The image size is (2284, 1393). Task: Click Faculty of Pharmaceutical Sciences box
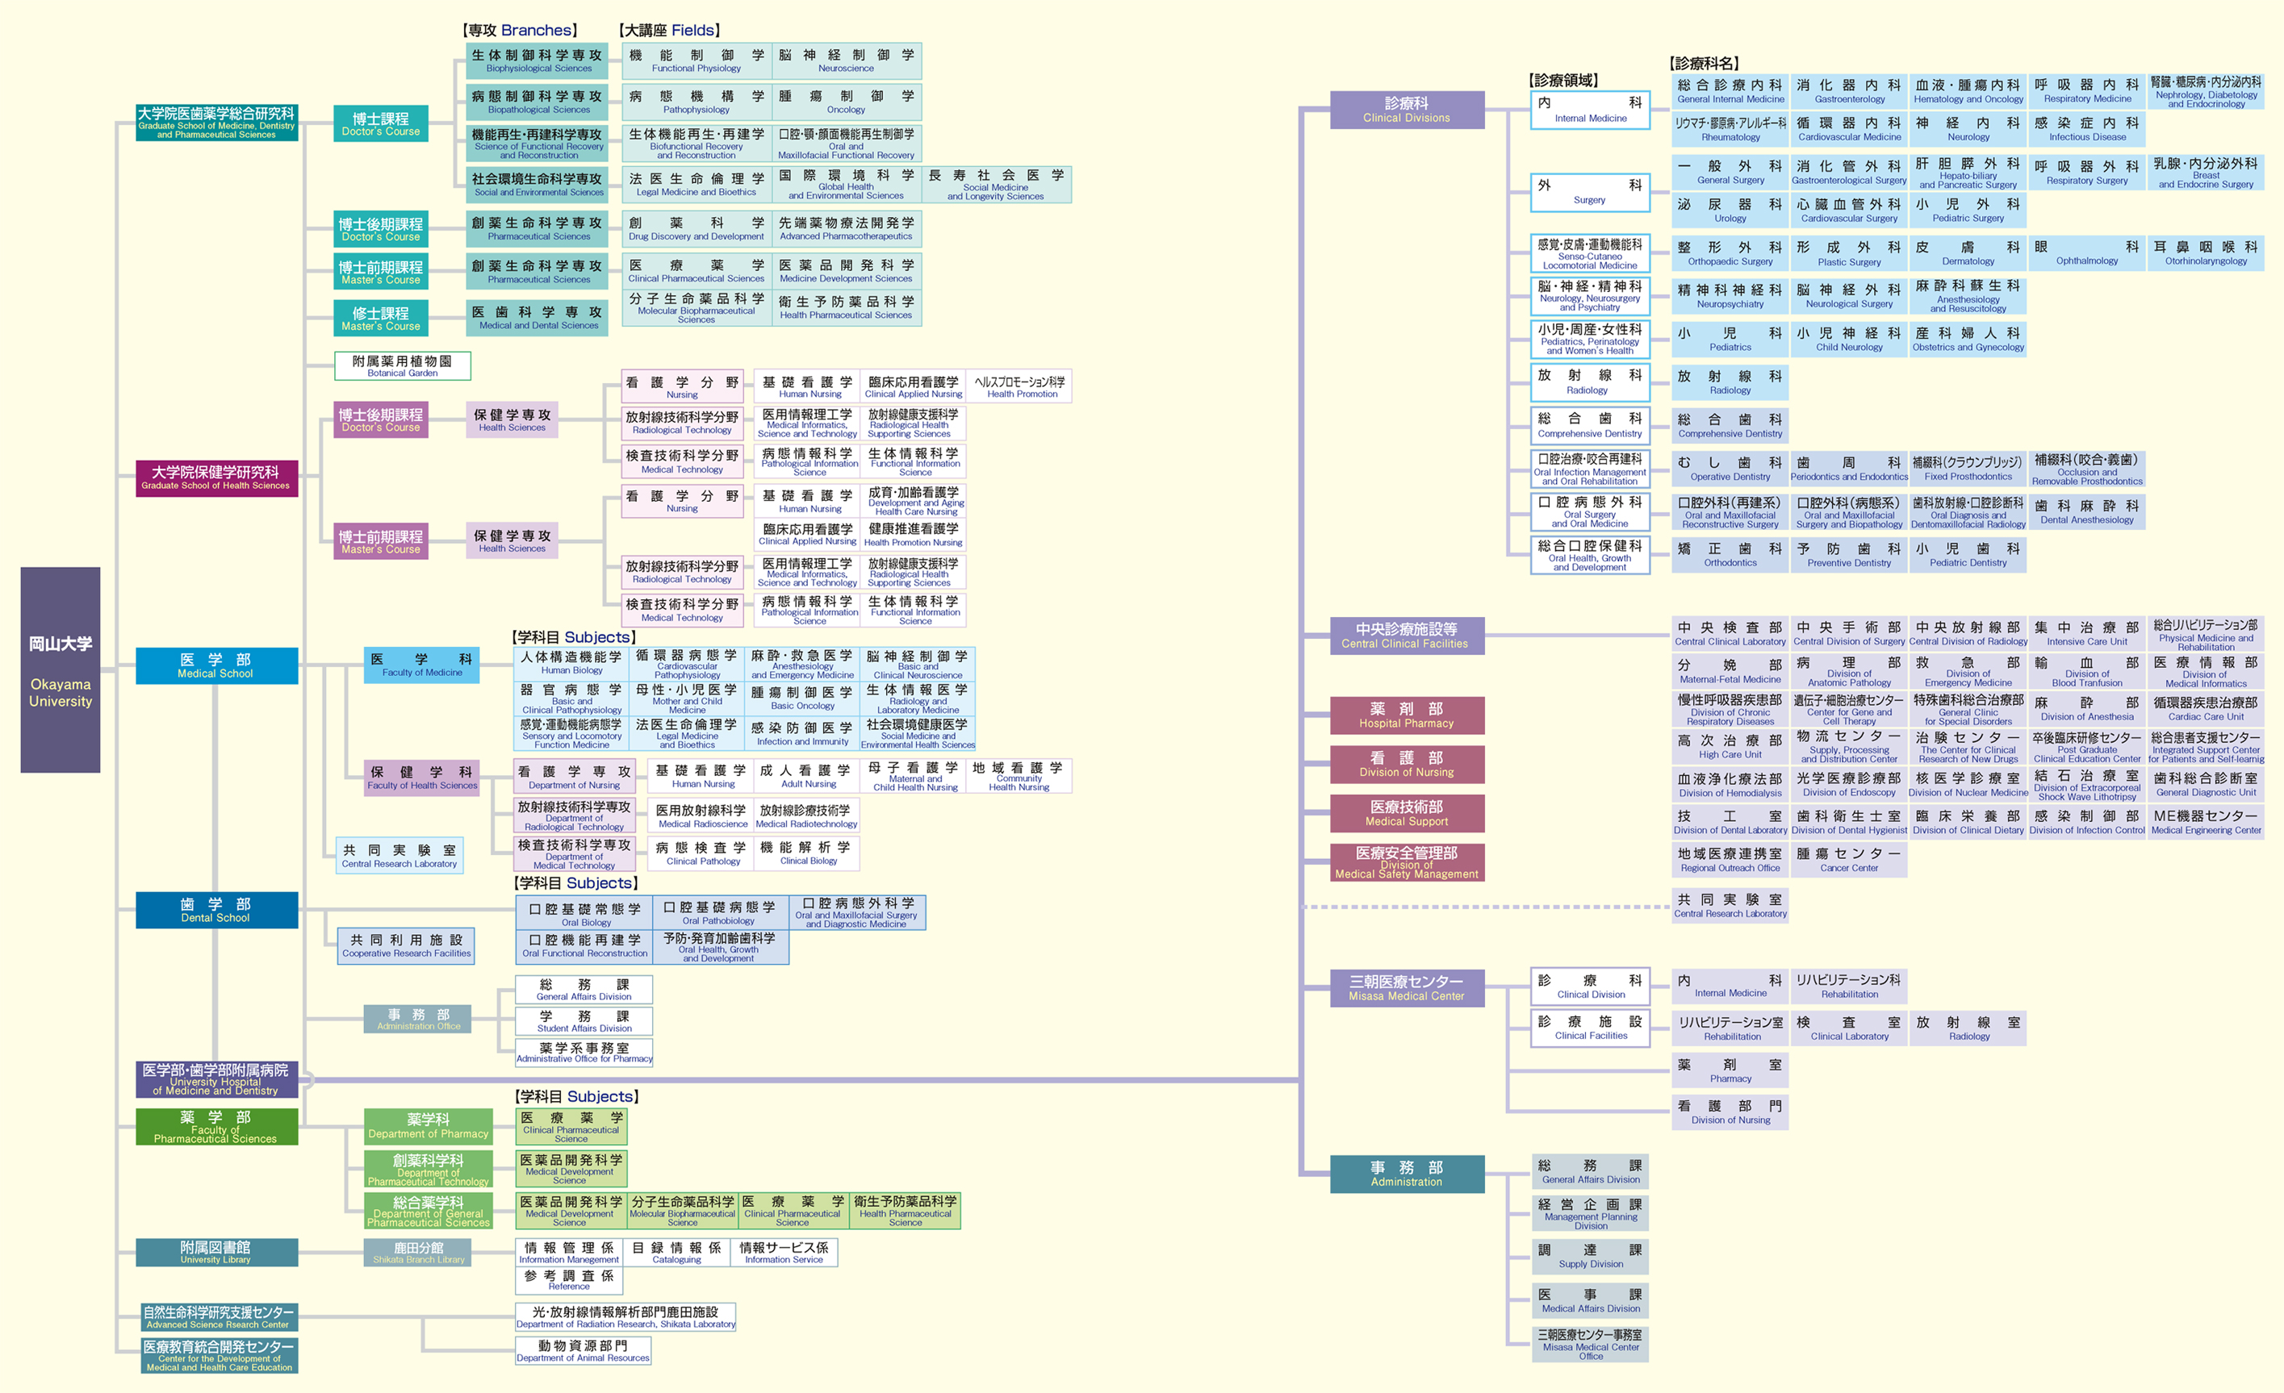click(216, 1126)
